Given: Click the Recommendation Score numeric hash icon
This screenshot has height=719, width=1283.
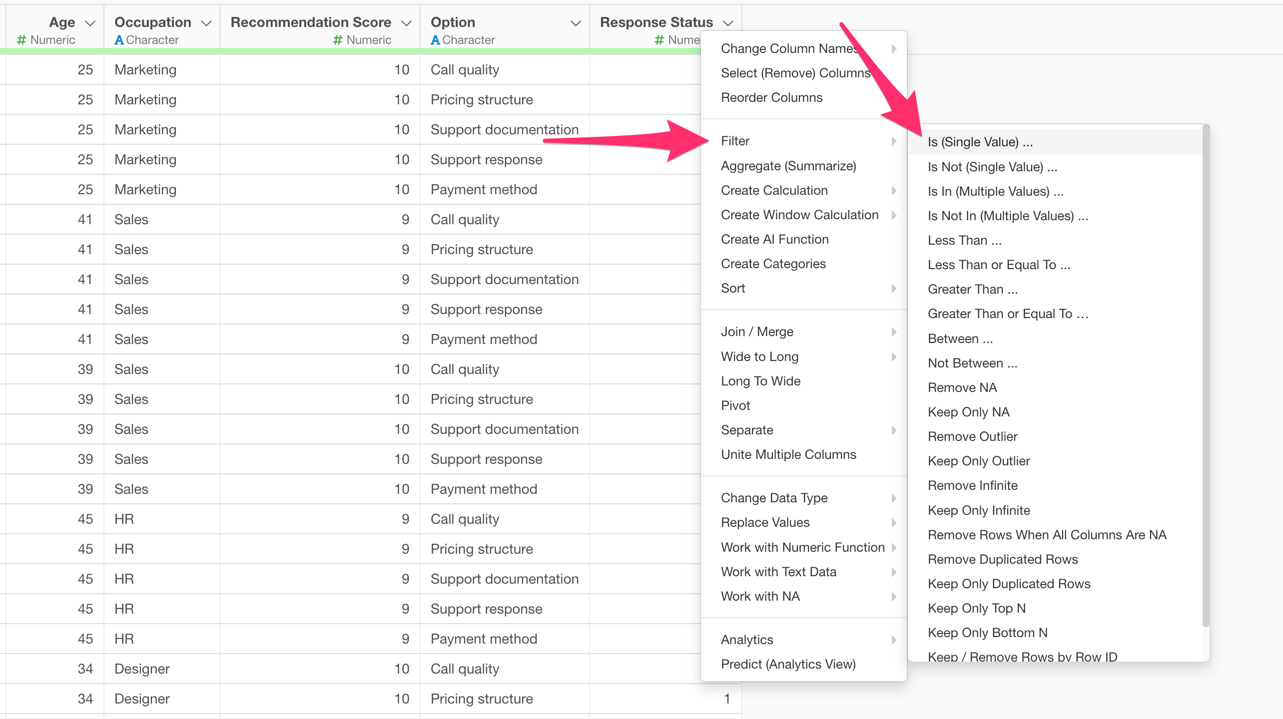Looking at the screenshot, I should point(338,40).
